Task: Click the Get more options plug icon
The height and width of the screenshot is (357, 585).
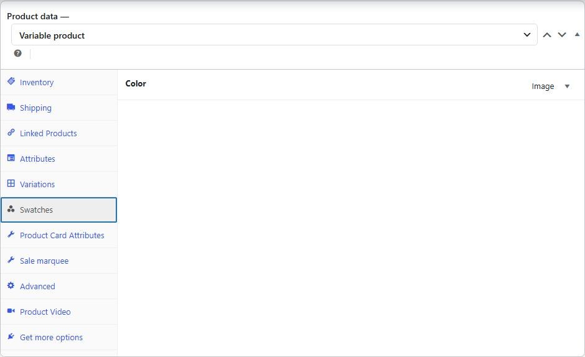Action: coord(11,336)
